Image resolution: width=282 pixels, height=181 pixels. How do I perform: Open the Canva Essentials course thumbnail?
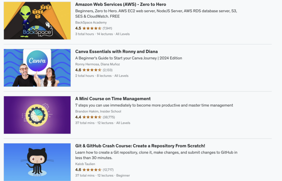[37, 68]
